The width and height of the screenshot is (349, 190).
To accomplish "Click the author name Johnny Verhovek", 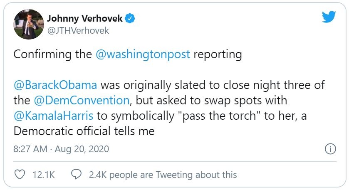I will (x=85, y=18).
